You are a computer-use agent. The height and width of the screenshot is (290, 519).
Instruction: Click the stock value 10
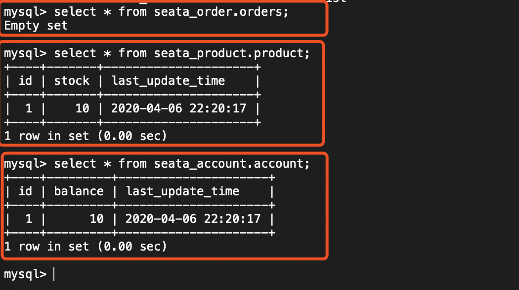[82, 108]
